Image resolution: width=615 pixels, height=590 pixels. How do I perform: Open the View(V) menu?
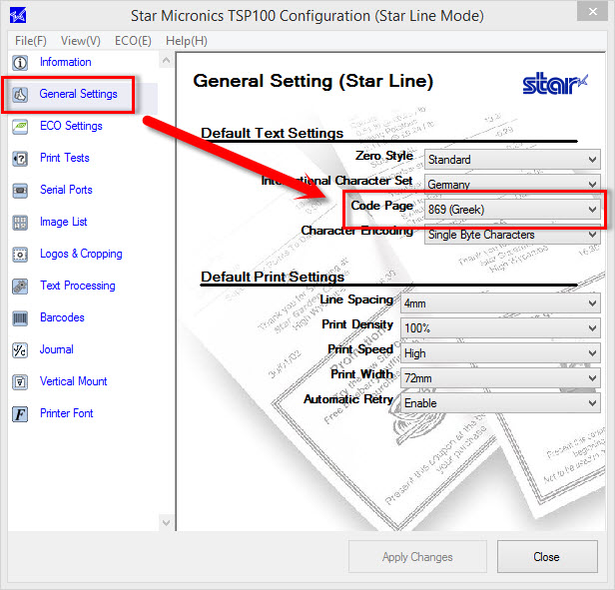click(x=81, y=41)
